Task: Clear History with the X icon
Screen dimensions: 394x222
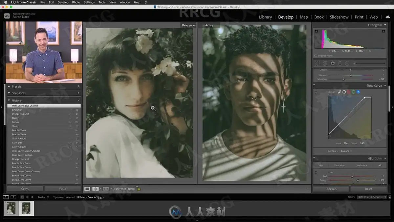Action: click(78, 100)
